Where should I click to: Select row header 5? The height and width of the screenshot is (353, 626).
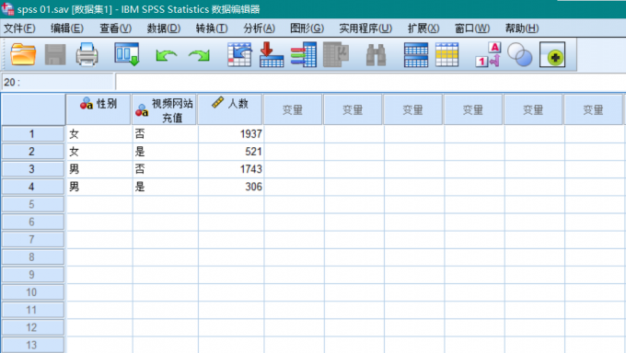(33, 204)
